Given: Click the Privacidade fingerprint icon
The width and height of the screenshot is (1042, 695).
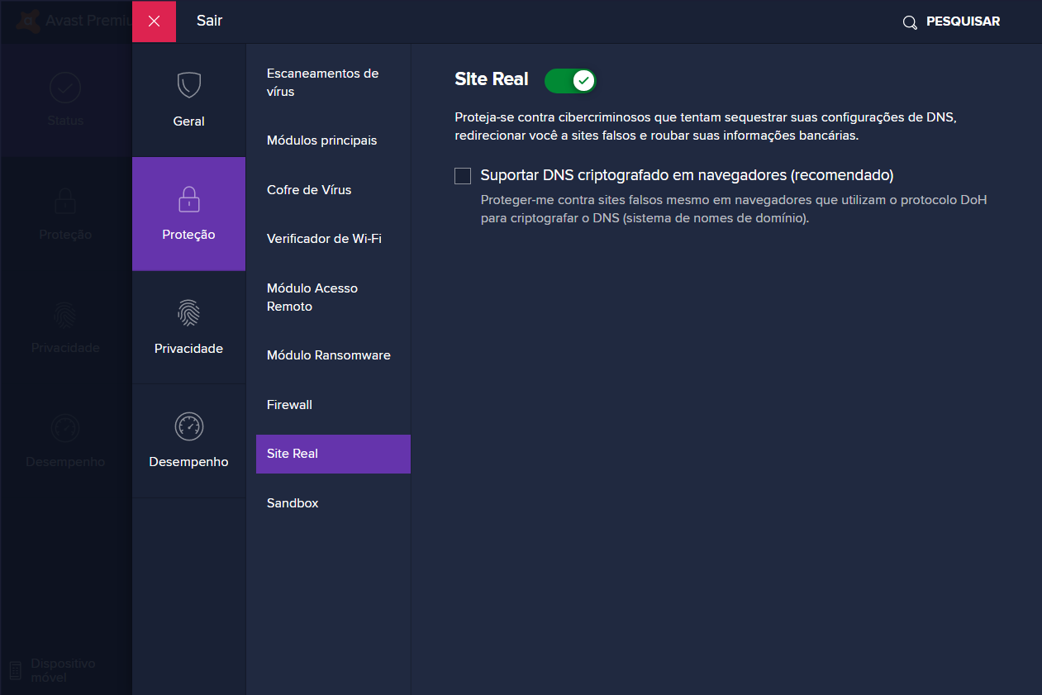Looking at the screenshot, I should tap(188, 312).
